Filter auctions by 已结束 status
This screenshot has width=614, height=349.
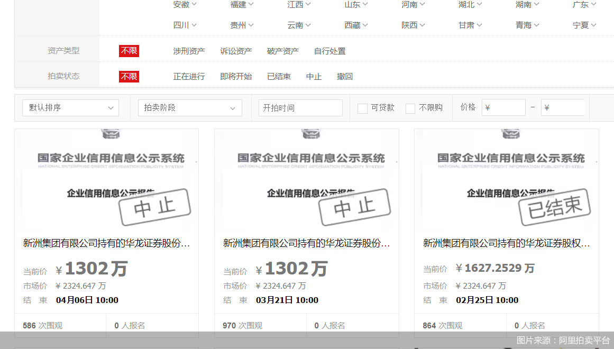pos(279,77)
